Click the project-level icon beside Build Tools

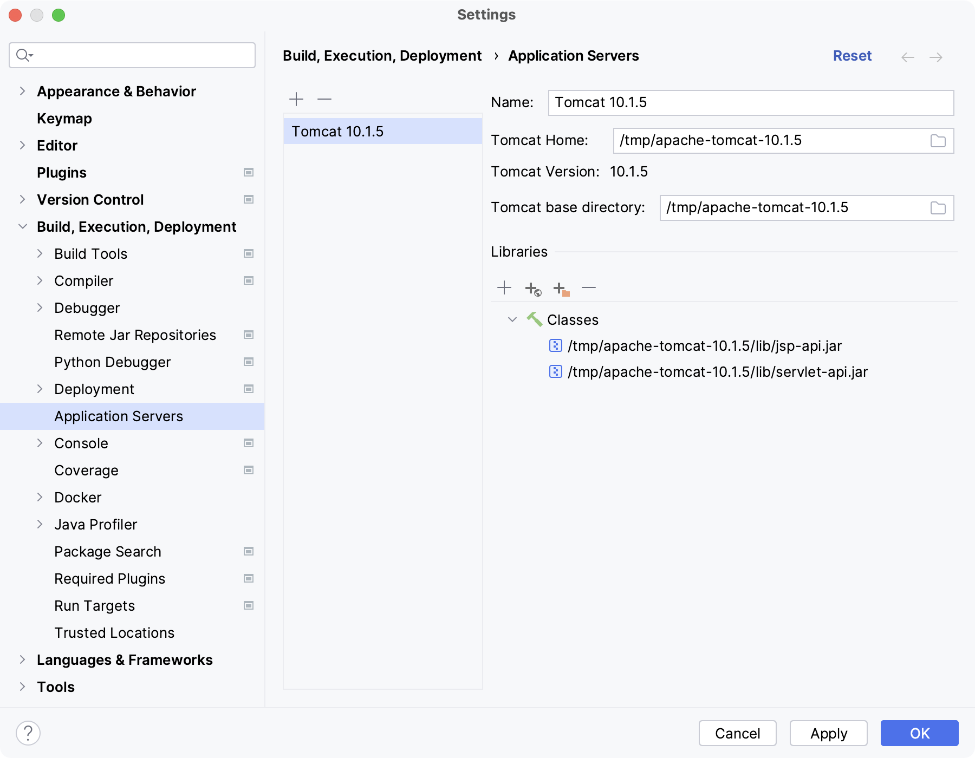tap(249, 253)
